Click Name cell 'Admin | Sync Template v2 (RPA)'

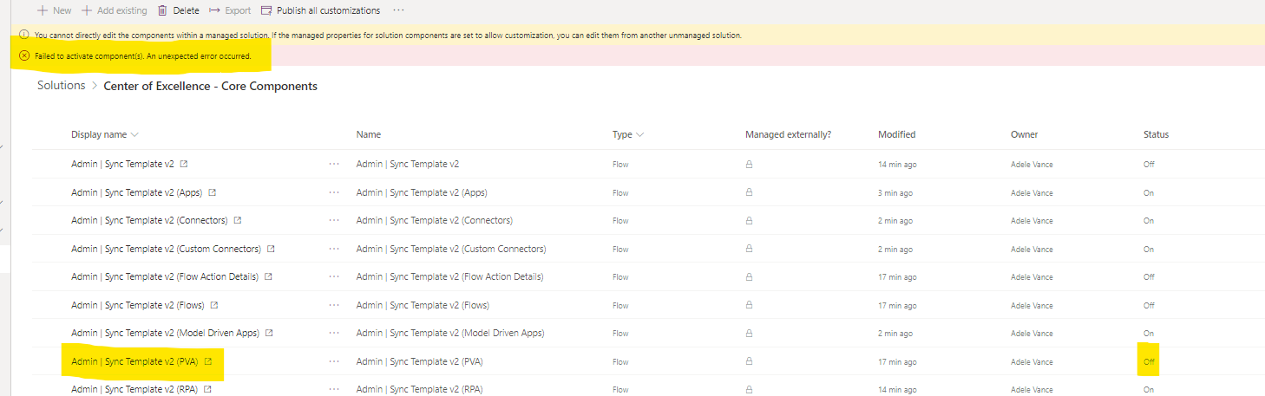click(x=419, y=389)
